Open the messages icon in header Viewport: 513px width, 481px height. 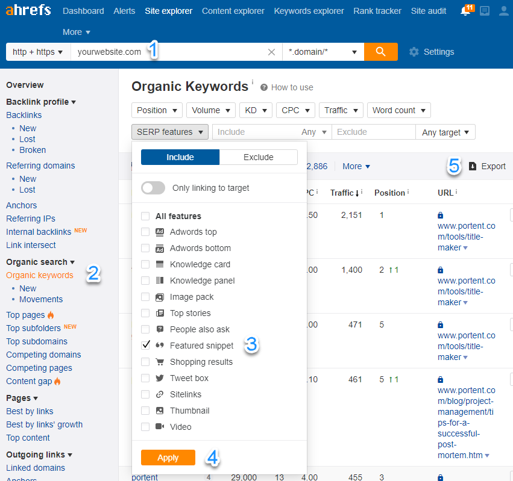[485, 11]
